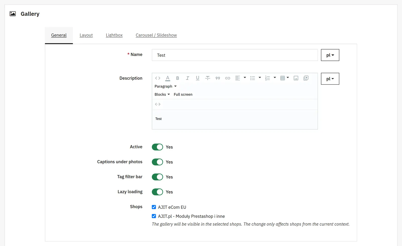Image resolution: width=402 pixels, height=246 pixels.
Task: Open the pl language dropdown for Description
Action: click(x=330, y=79)
